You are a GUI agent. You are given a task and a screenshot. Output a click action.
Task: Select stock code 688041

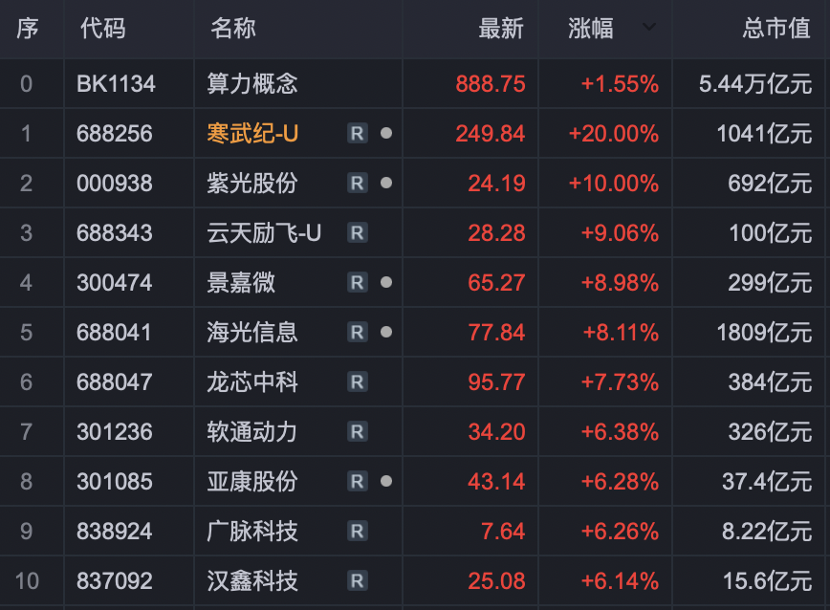115,333
